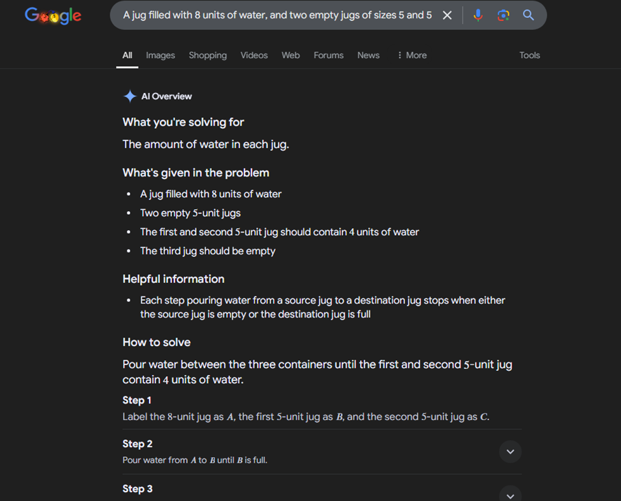
Task: Start voice search with the microphone icon
Action: coord(478,15)
